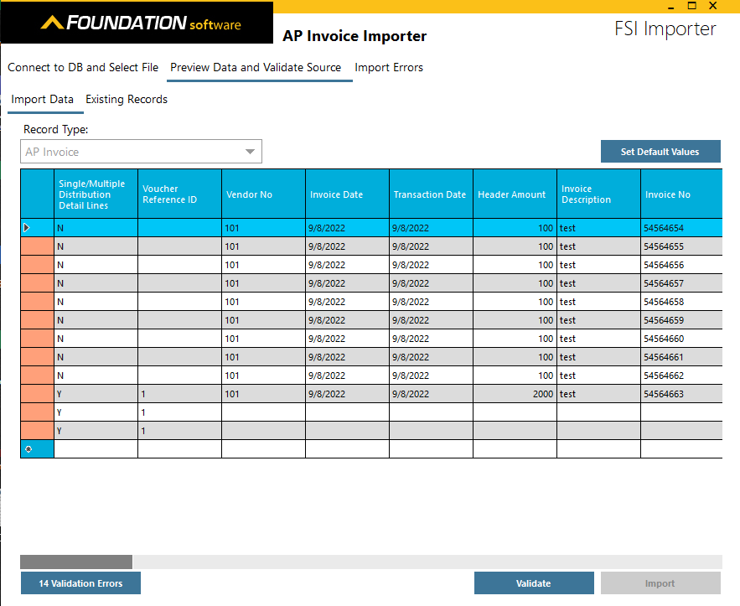This screenshot has height=606, width=740.
Task: Click the Validate button
Action: (534, 583)
